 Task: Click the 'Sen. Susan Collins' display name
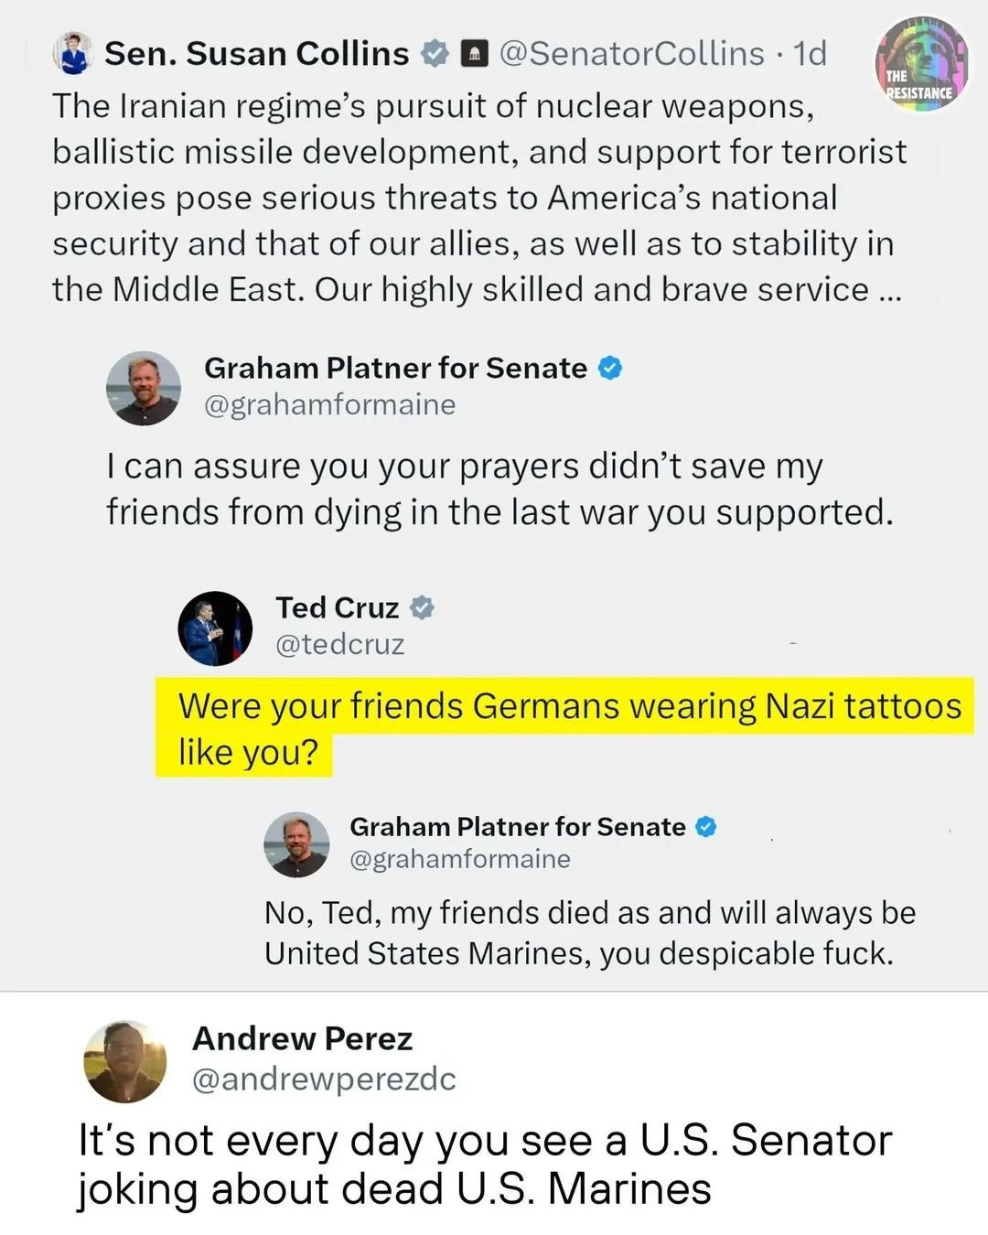coord(257,54)
